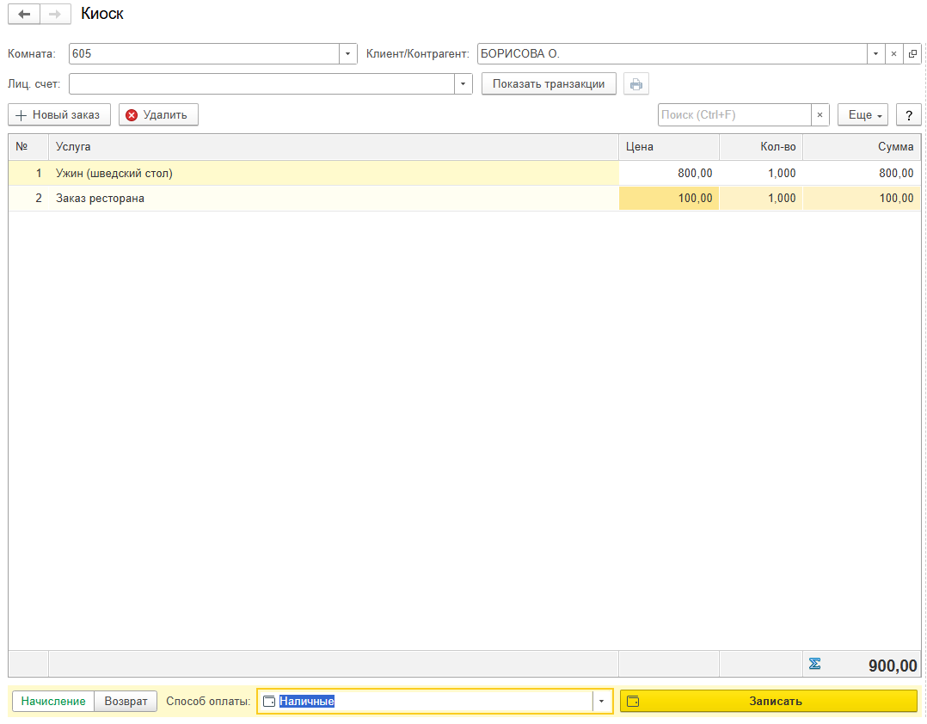The width and height of the screenshot is (927, 724).
Task: Clear the Клиент/Контрагент field with the x icon
Action: [x=894, y=54]
